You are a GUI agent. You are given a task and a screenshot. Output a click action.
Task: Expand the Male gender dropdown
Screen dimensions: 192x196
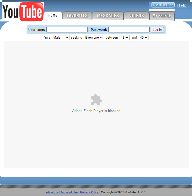61,38
